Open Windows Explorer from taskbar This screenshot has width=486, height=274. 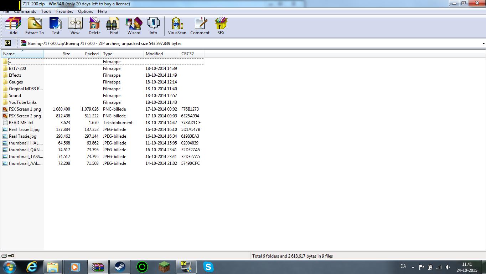click(x=53, y=267)
